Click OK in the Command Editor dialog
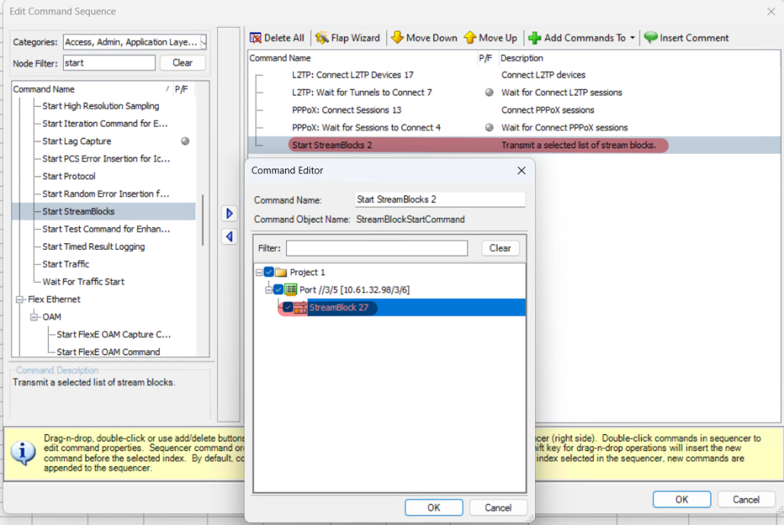Image resolution: width=784 pixels, height=525 pixels. (x=433, y=508)
